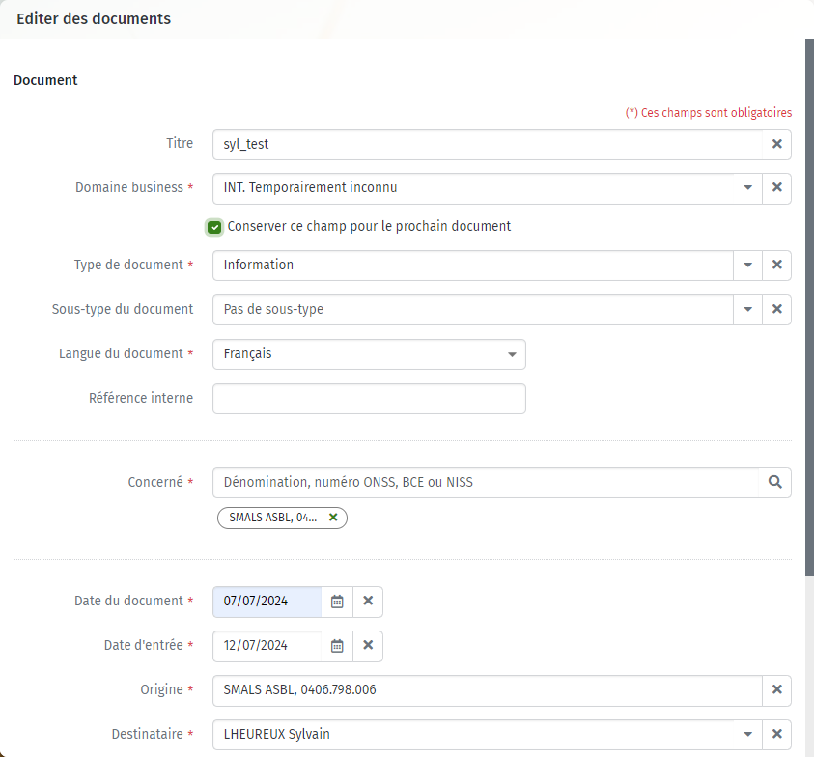Open the Sous-type du document dropdown arrow

point(747,309)
